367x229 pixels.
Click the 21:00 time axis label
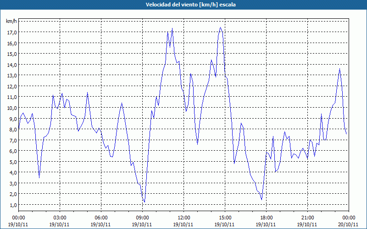[307, 218]
